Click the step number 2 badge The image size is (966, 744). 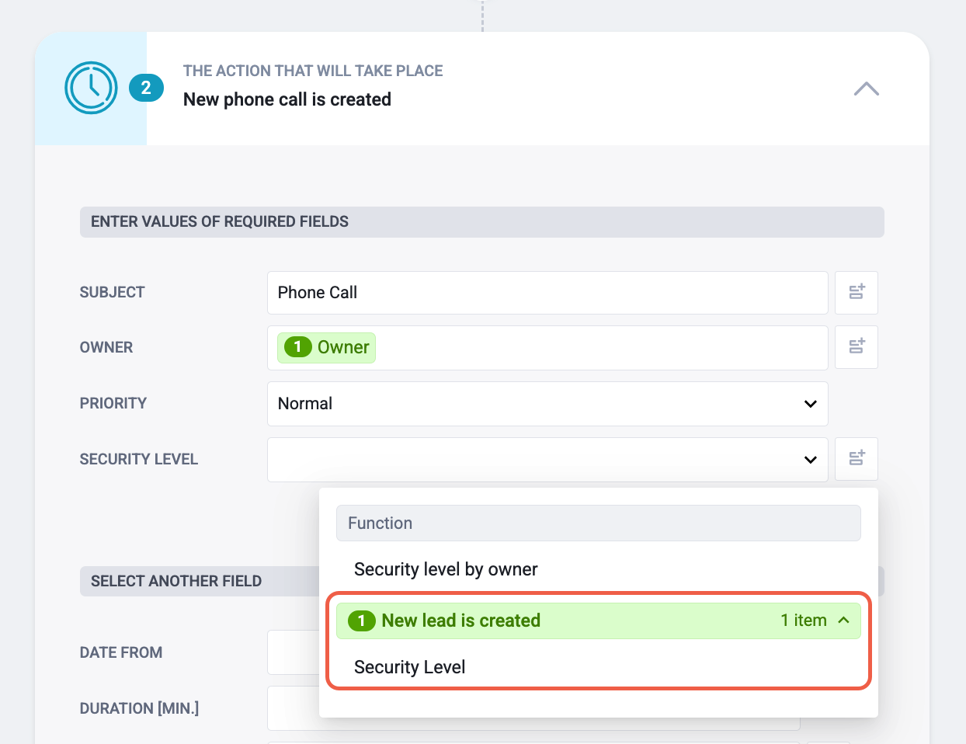pos(146,88)
